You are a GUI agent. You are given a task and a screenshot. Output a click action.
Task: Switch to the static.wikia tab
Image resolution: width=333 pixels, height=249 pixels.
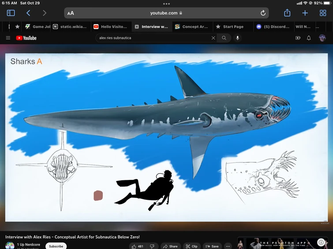pyautogui.click(x=70, y=27)
